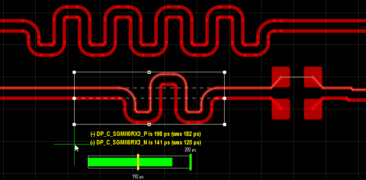Click the green fill of length gauge
366x180 pixels.
tap(130, 162)
